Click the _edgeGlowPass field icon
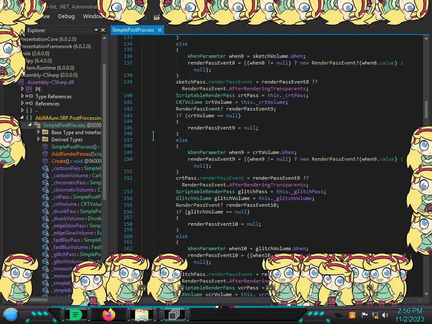Screen dimensions: 432x324 45,225
